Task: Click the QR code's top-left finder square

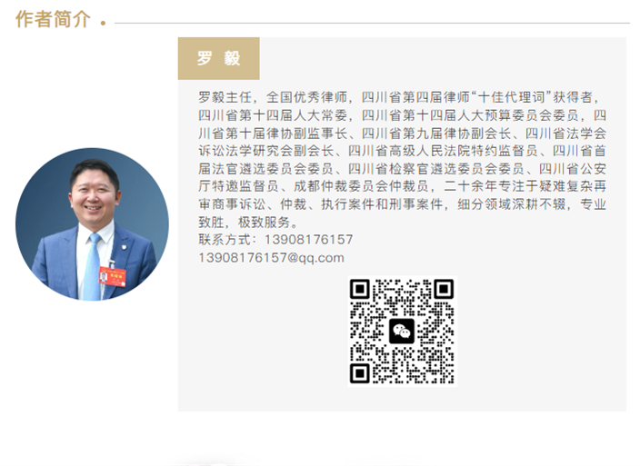Action: 360,290
